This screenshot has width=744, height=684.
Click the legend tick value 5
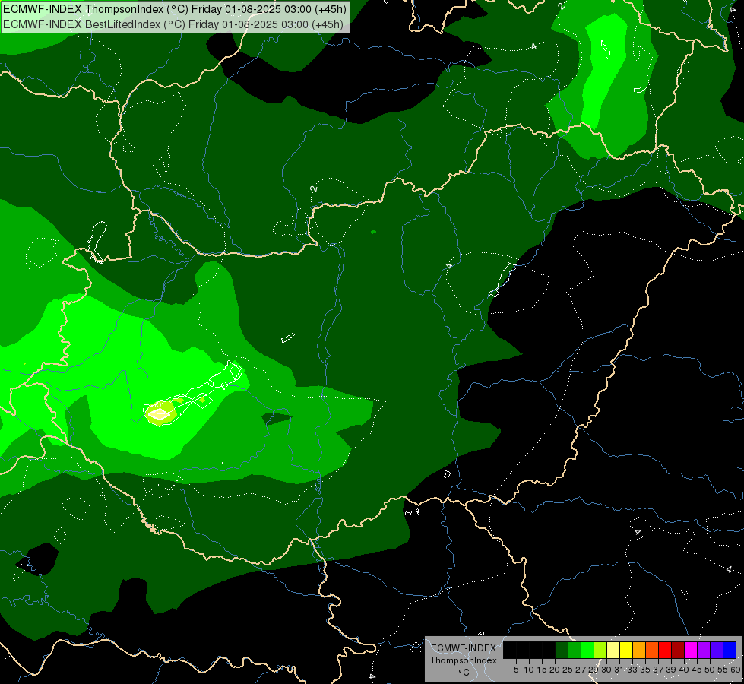516,670
